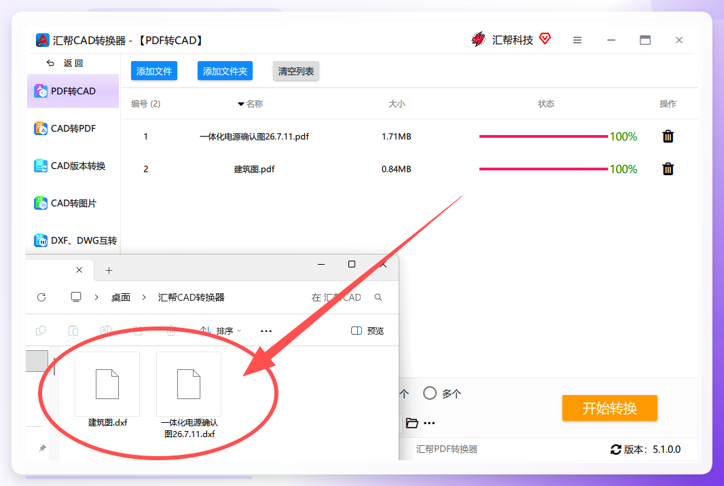Click the 状态 column header
This screenshot has width=724, height=486.
[546, 104]
